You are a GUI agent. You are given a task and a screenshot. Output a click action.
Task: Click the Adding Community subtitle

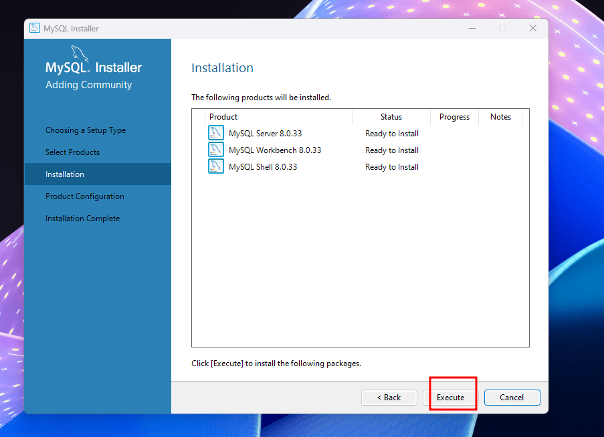[x=88, y=85]
